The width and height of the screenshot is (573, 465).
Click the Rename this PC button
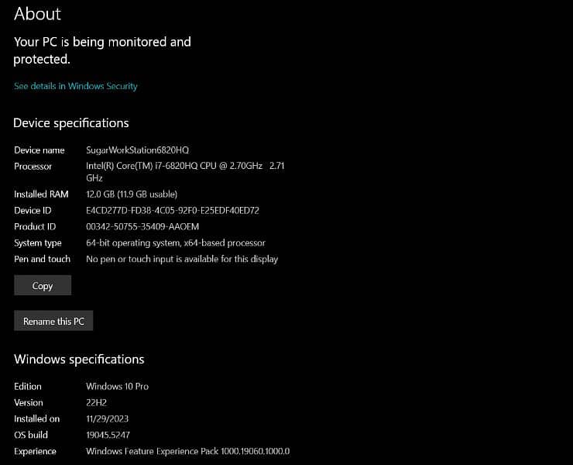pos(53,321)
